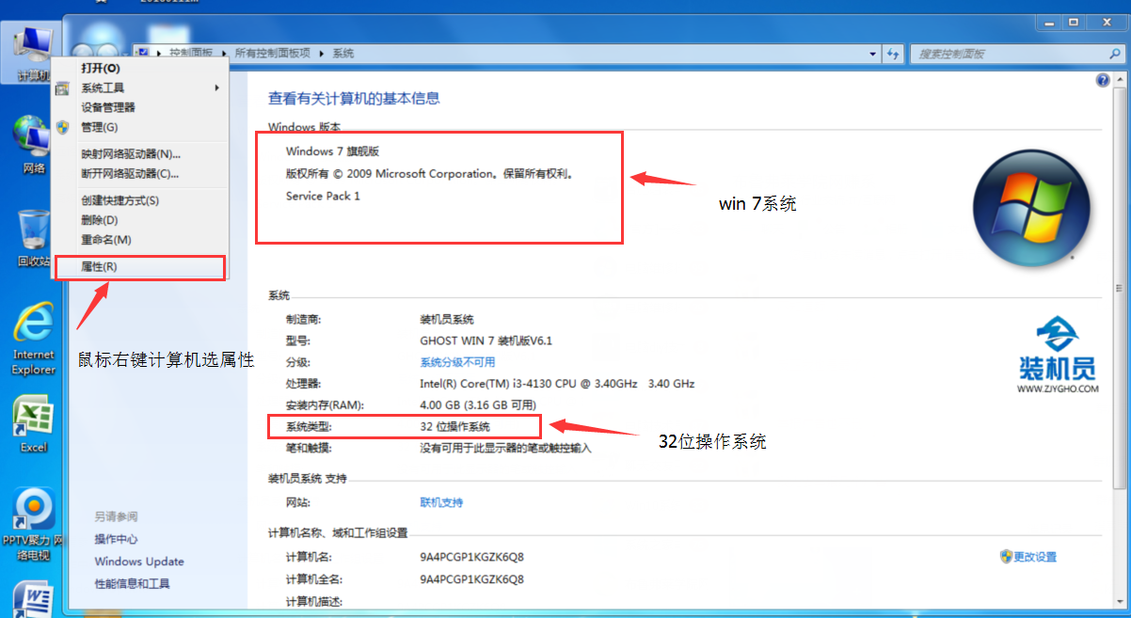Click the RAM value '4.00 GB (3.16 GB 可用)'

tap(479, 405)
